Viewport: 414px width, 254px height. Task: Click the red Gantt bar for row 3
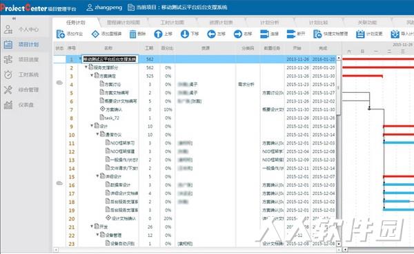(362, 76)
